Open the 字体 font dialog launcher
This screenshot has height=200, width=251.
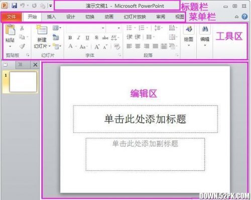pos(119,55)
